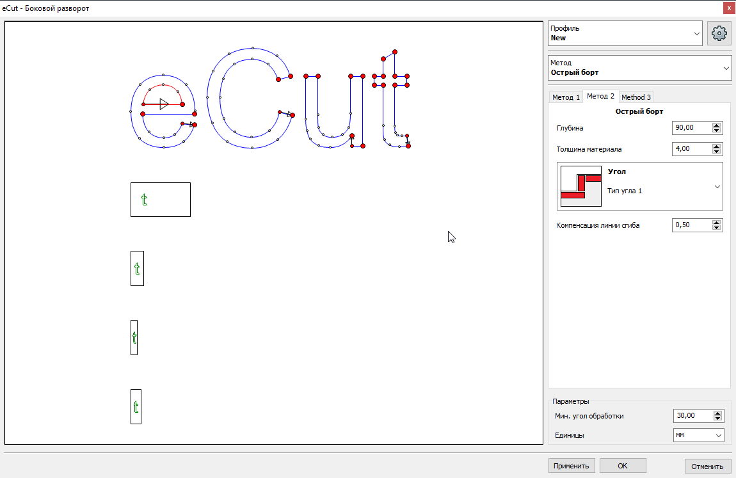
Task: Increase Компенсация линии сгиба value
Action: click(716, 223)
